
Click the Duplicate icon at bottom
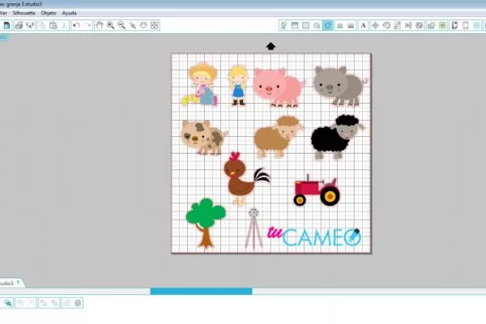coord(66,303)
